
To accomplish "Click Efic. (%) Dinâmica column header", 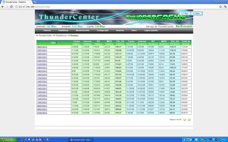I will pyautogui.click(x=175, y=43).
